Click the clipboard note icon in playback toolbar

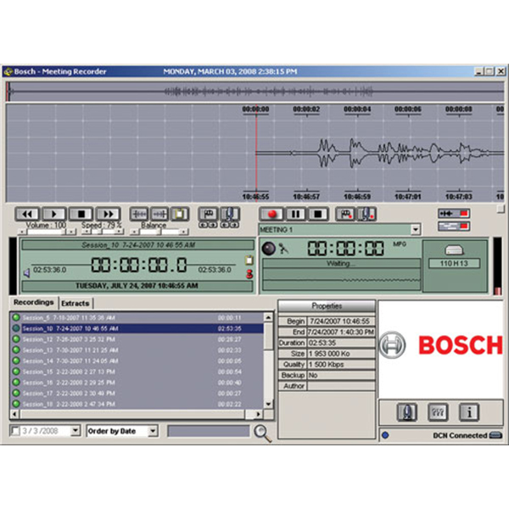pyautogui.click(x=180, y=214)
